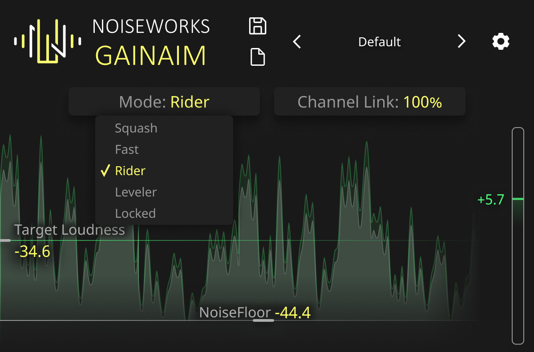The height and width of the screenshot is (352, 534).
Task: Click the Default preset name
Action: pos(379,41)
